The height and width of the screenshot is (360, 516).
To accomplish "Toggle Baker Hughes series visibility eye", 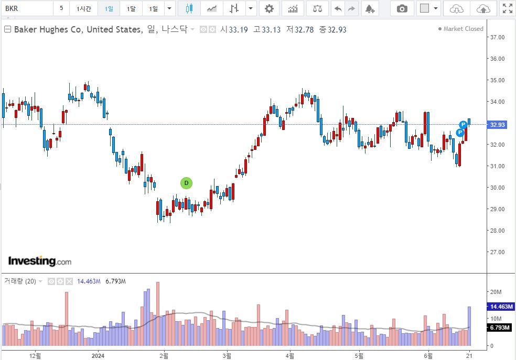I will (x=203, y=29).
